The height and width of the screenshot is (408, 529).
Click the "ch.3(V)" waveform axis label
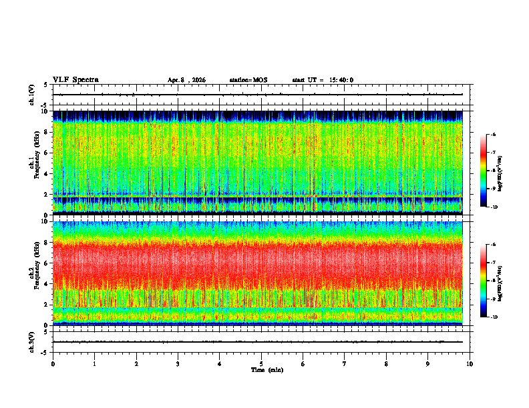(32, 342)
